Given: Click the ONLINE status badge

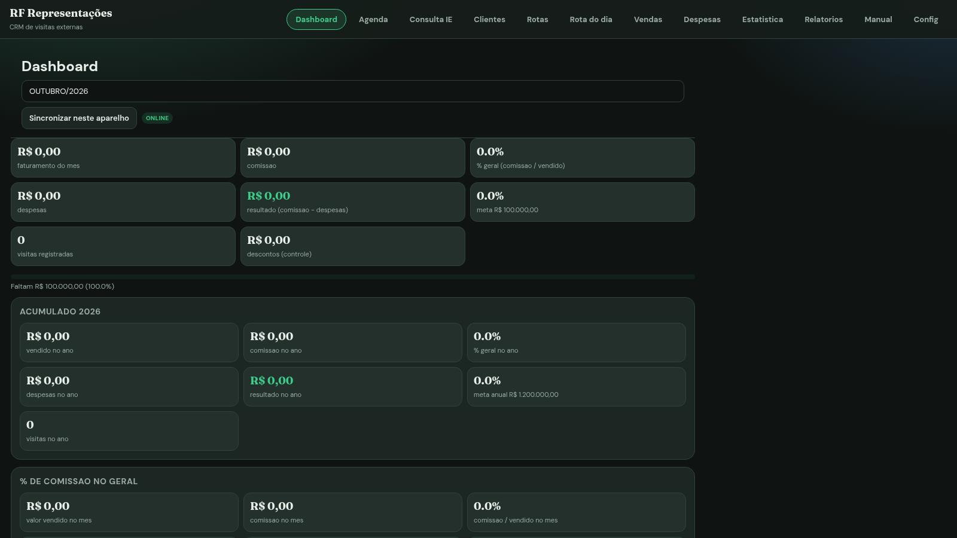Looking at the screenshot, I should click(x=157, y=118).
